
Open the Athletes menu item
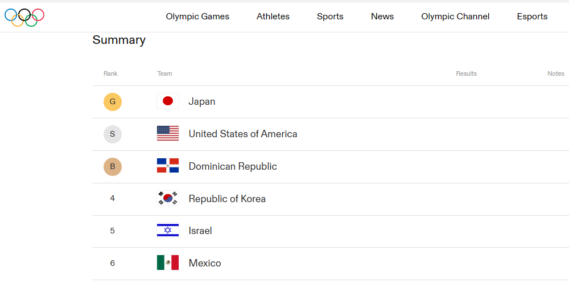coord(273,17)
